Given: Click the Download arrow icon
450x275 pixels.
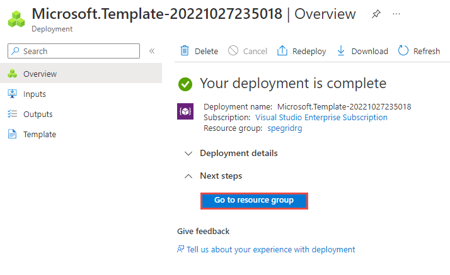Looking at the screenshot, I should click(341, 51).
